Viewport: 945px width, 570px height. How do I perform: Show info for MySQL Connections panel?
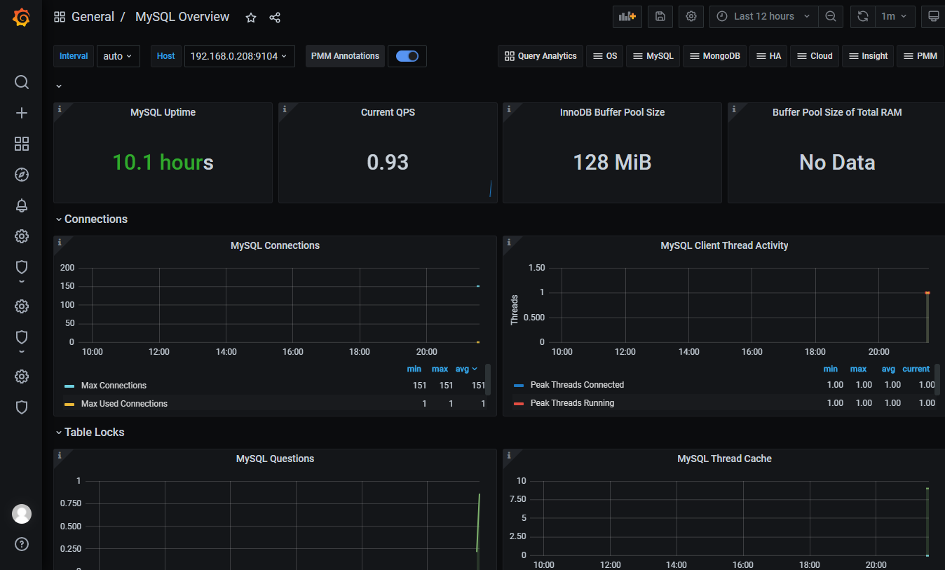point(60,242)
